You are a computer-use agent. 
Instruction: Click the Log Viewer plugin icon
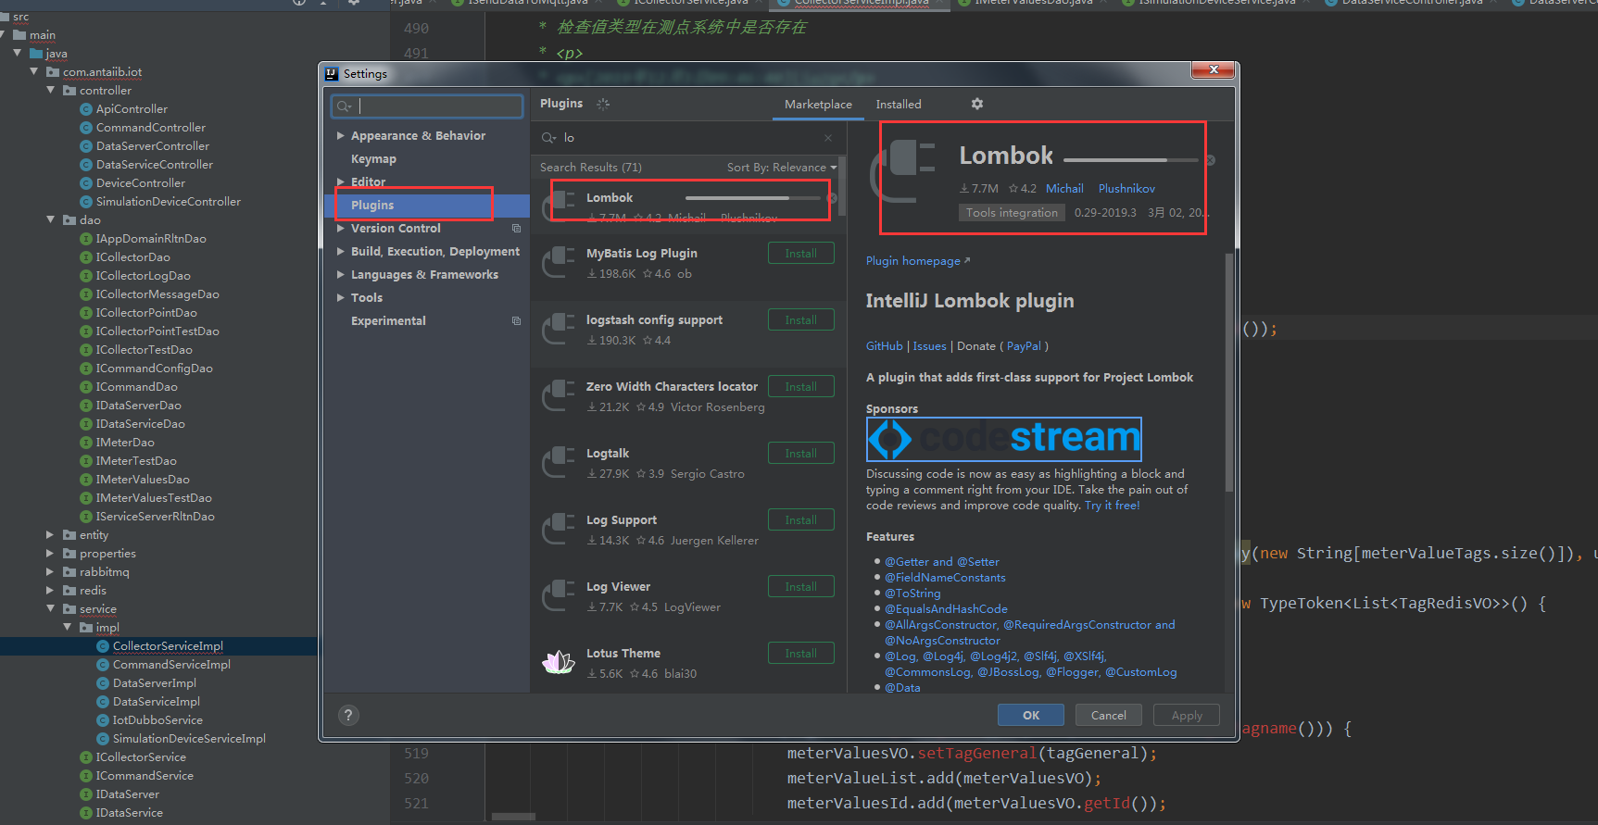(x=559, y=595)
